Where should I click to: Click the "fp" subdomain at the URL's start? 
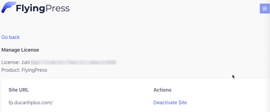coord(11,103)
